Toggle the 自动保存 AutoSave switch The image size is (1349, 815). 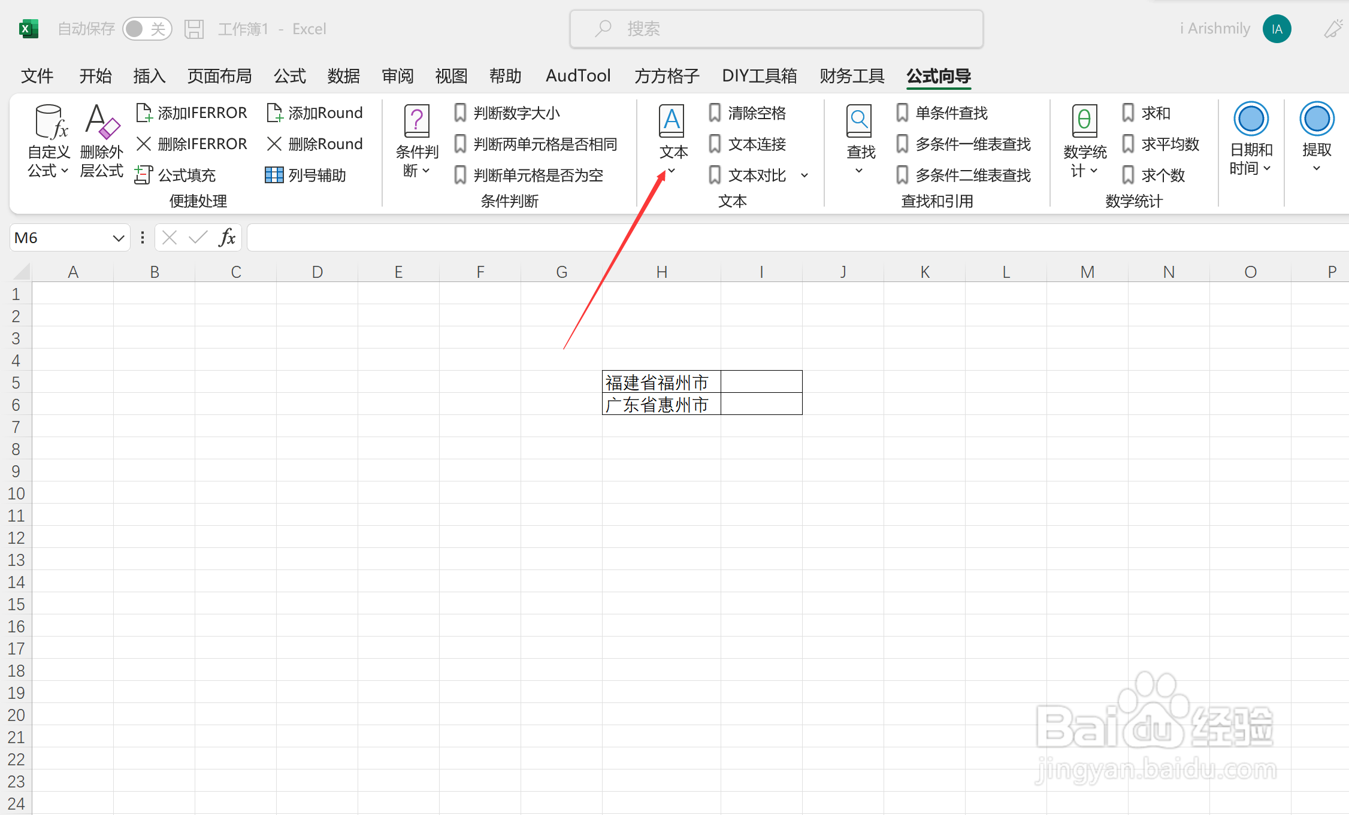(x=147, y=29)
